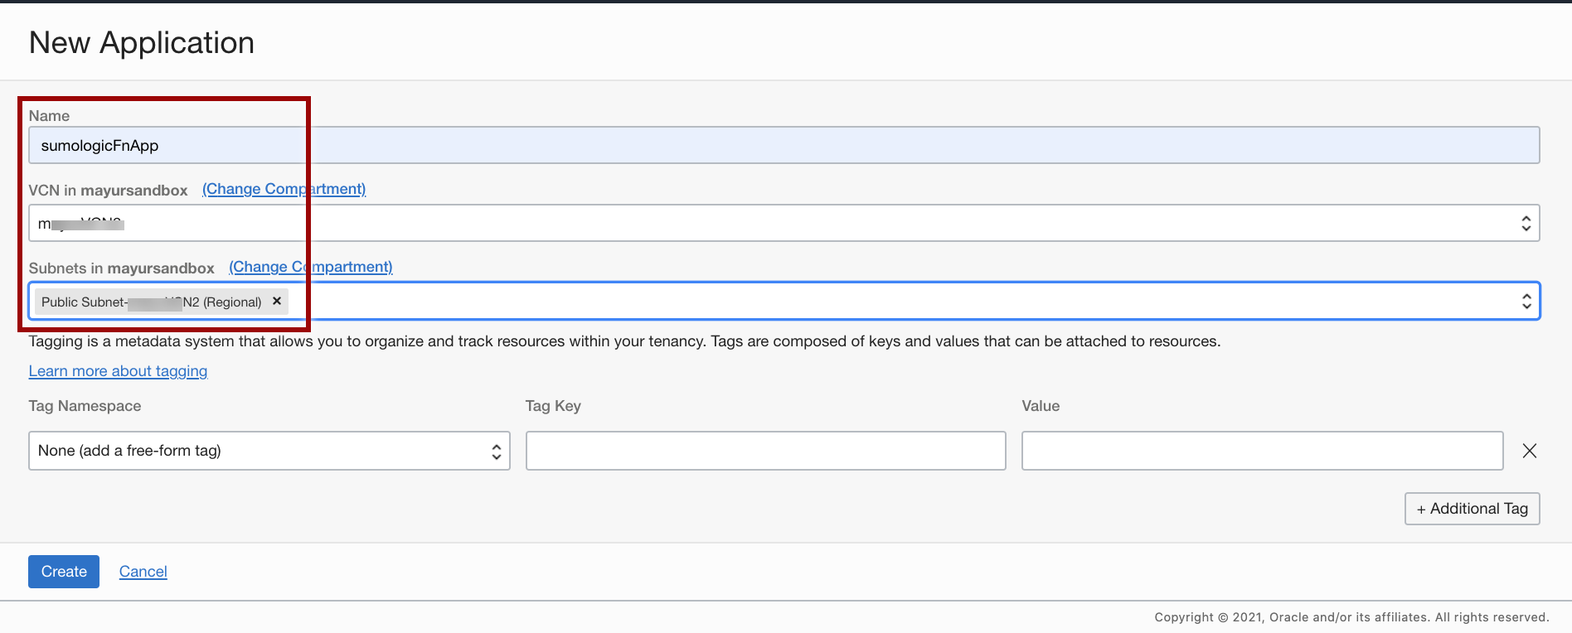Select the Public Subnet (Regional) chip
The width and height of the screenshot is (1572, 633).
(151, 302)
